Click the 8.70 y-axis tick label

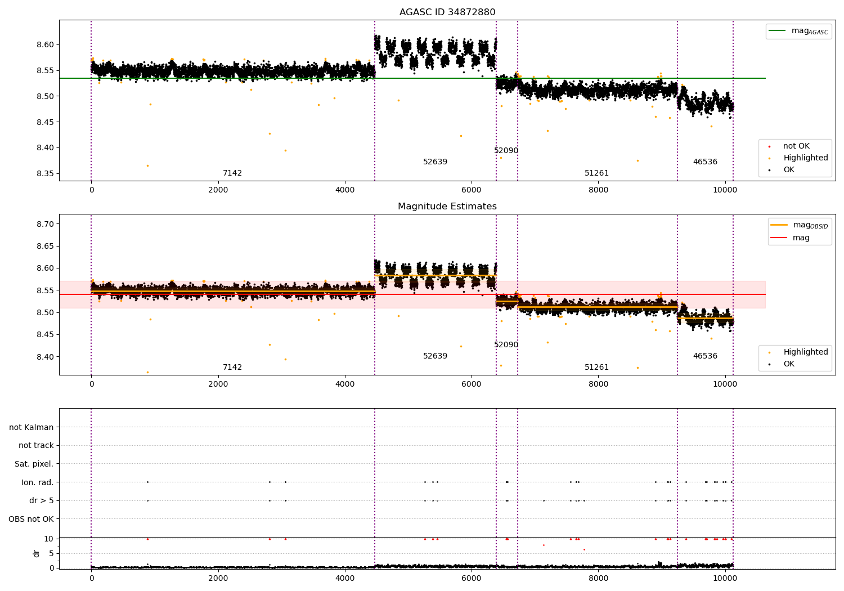tap(45, 224)
